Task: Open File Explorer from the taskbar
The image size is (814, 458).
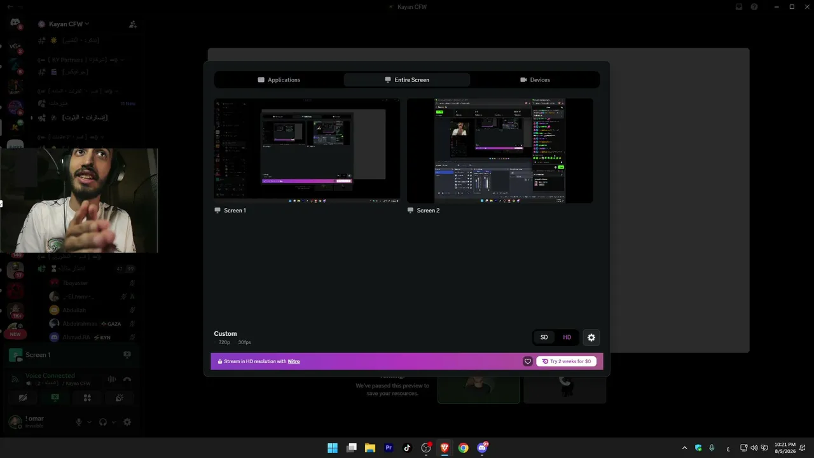Action: coord(370,448)
